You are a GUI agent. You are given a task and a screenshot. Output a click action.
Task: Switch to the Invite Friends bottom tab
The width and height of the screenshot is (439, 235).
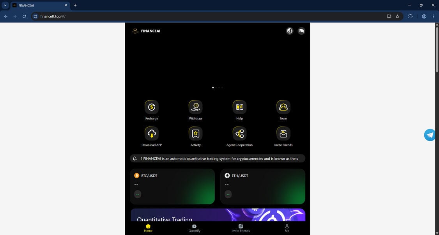point(241,228)
